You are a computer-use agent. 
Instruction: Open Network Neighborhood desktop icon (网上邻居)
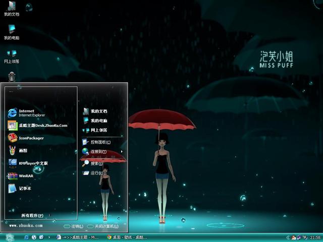click(x=12, y=56)
